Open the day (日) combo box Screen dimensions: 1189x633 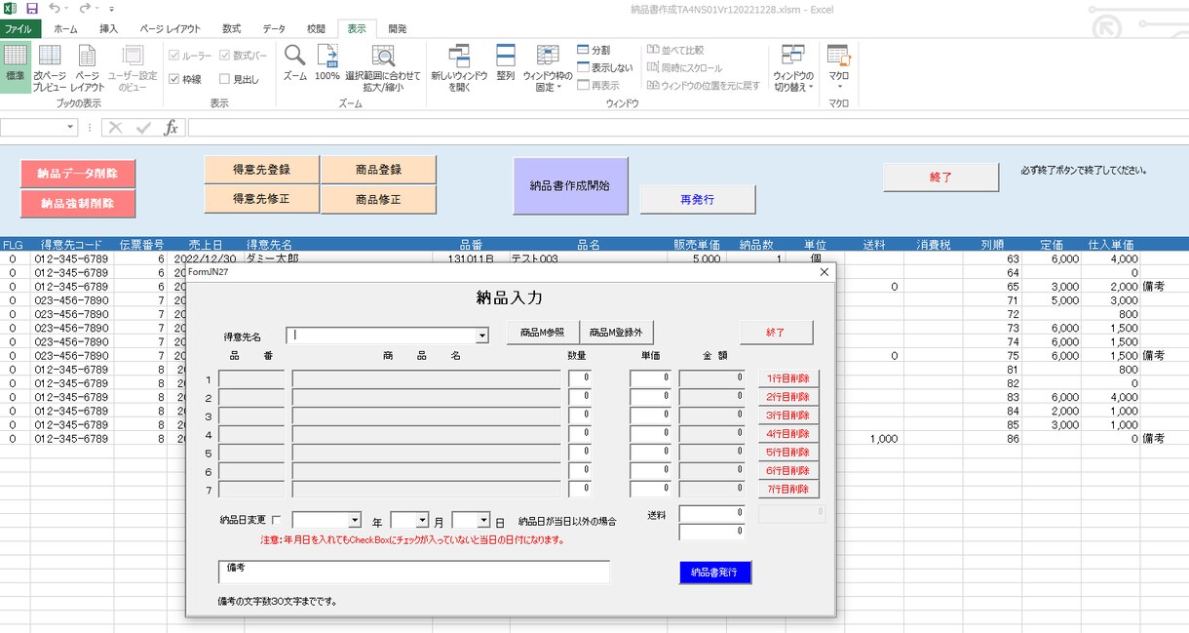(483, 521)
